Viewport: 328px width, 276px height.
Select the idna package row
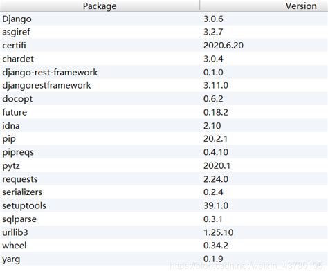[164, 125]
